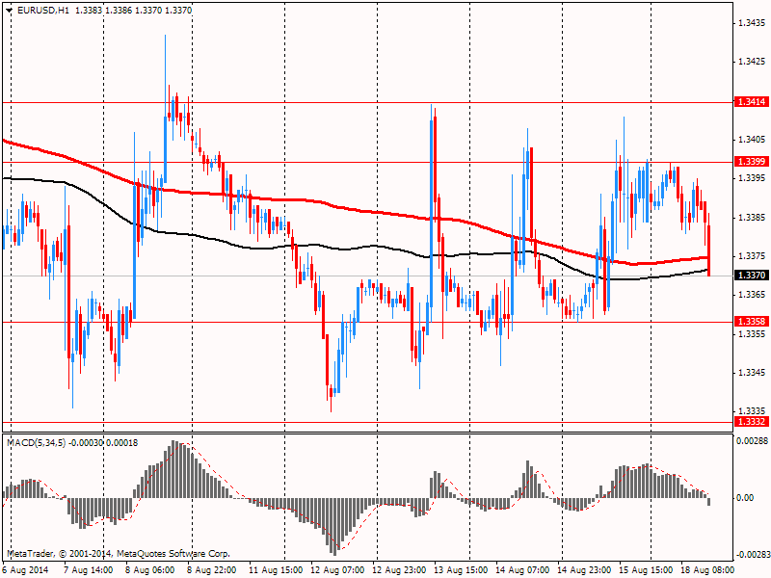Click the 12 Aug 07:00 time label
This screenshot has width=771, height=578.
337,570
